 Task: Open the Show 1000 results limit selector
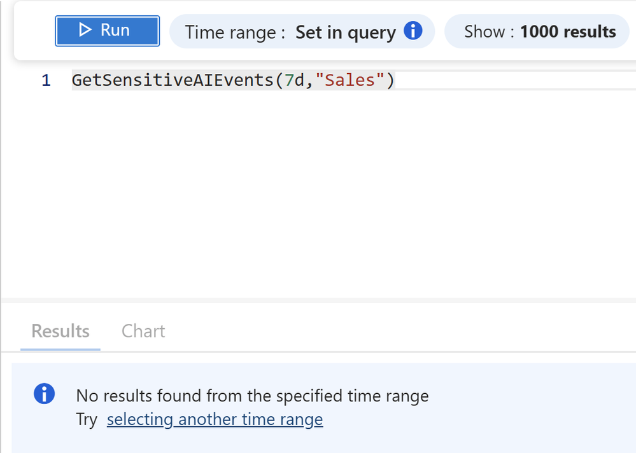(539, 32)
